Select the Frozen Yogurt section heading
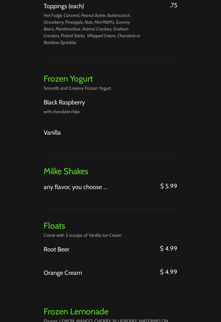221x322 pixels. (68, 78)
